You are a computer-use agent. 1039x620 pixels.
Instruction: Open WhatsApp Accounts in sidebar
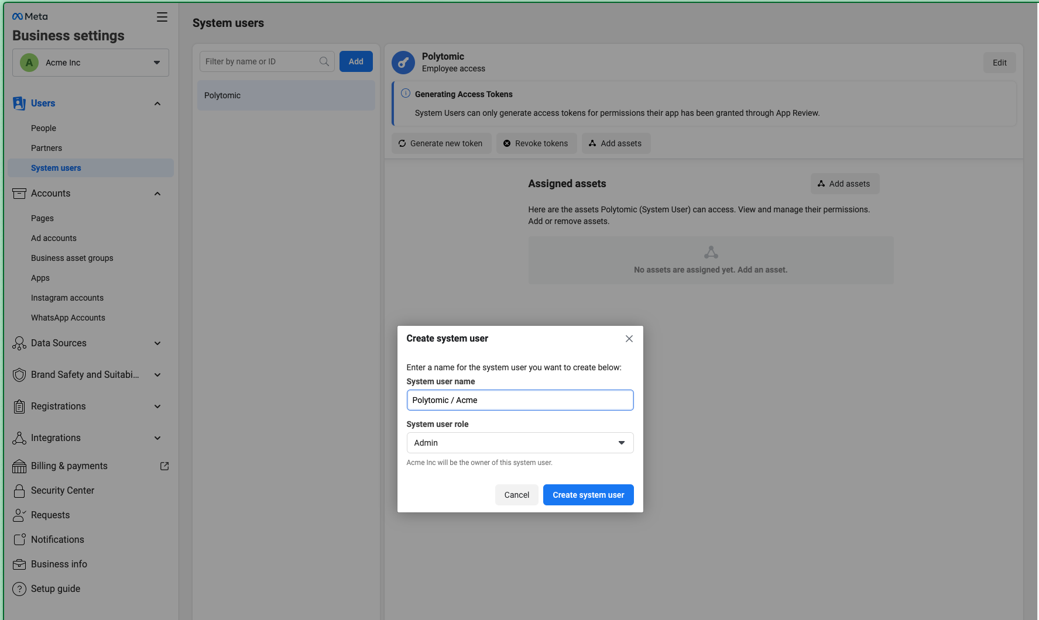(x=68, y=318)
